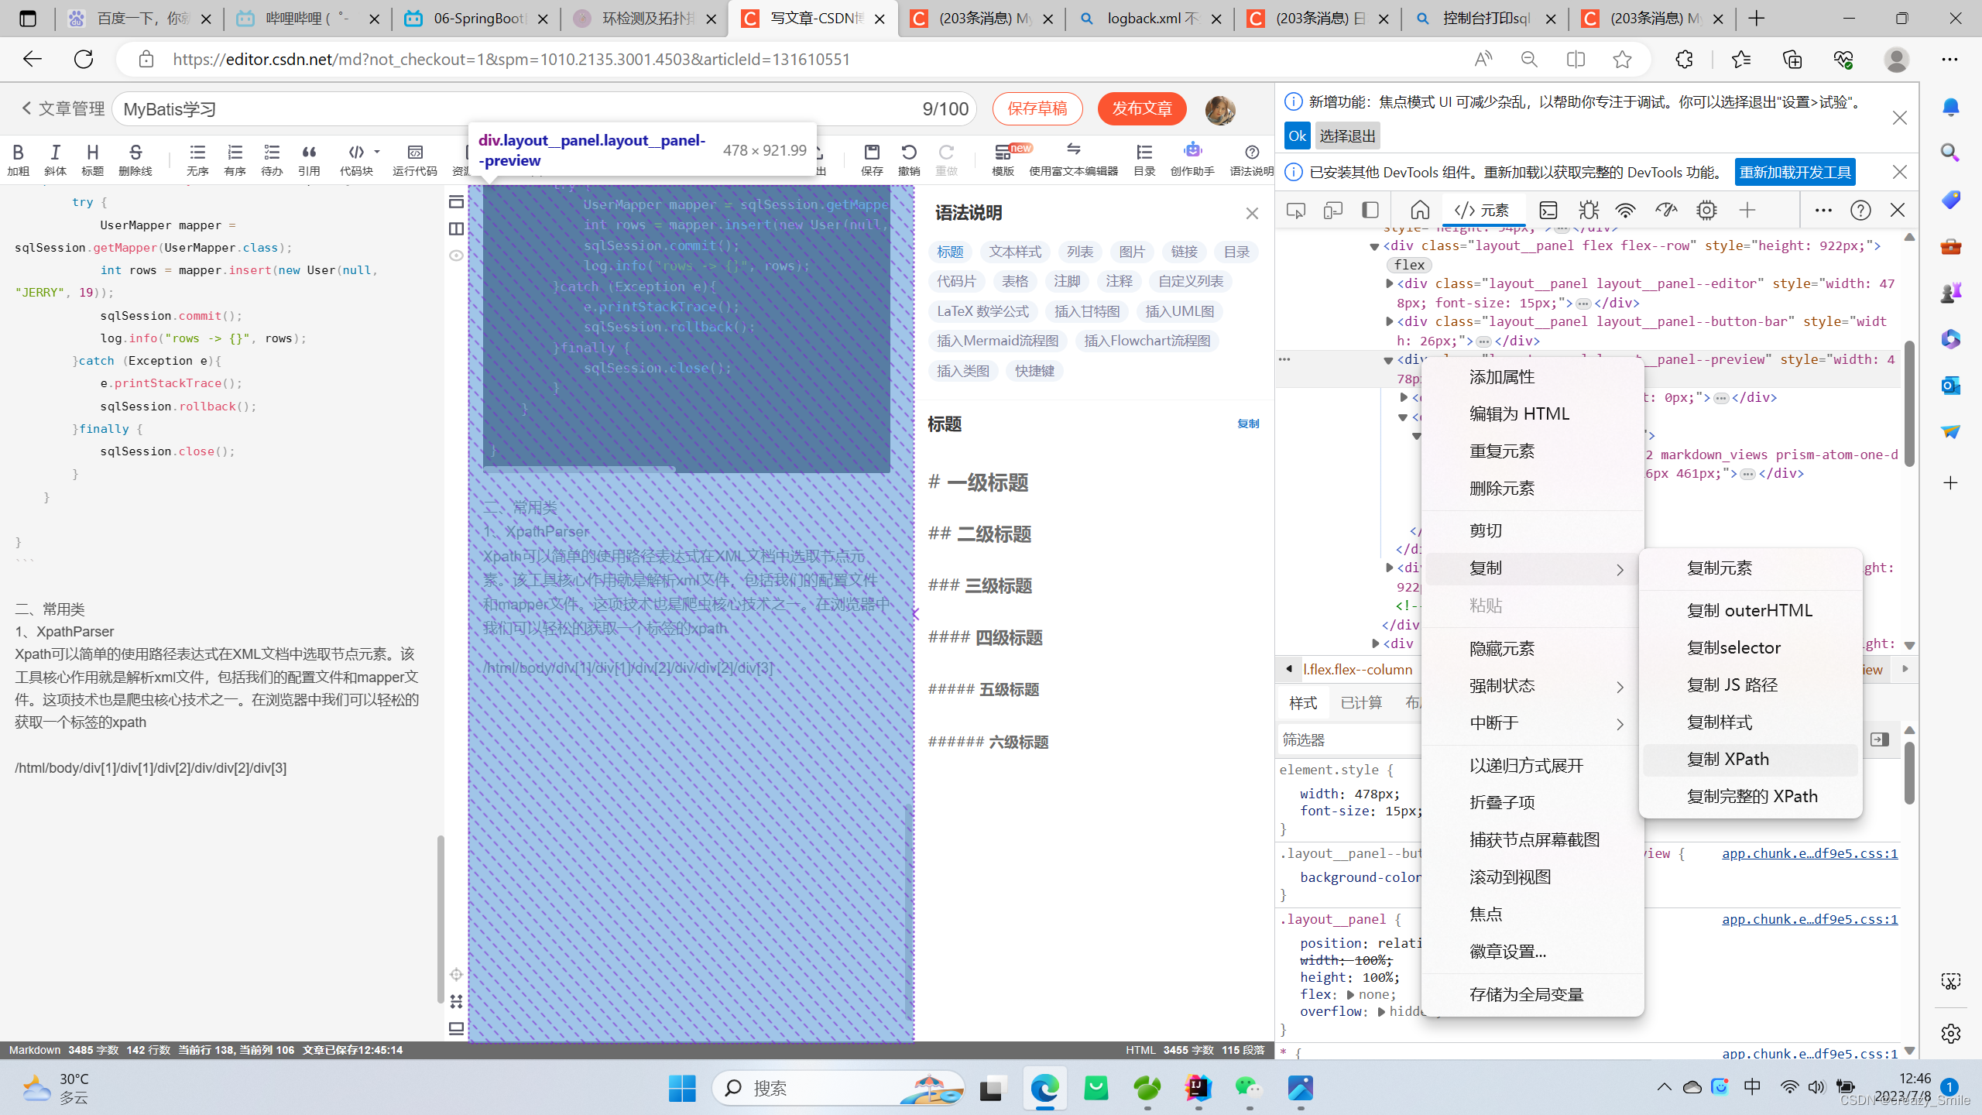1982x1115 pixels.
Task: Insert todo list (待办)
Action: click(272, 159)
